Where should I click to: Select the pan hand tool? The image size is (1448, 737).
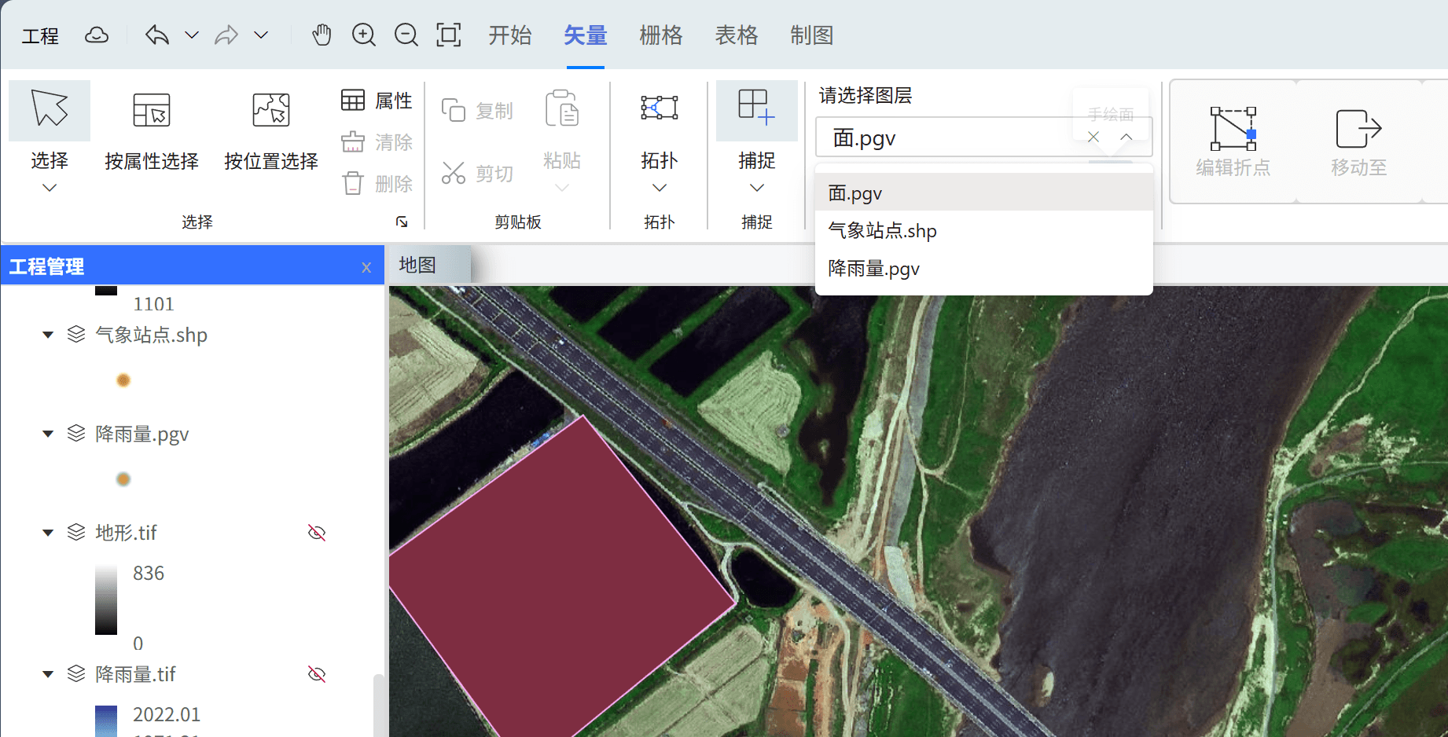[x=322, y=35]
